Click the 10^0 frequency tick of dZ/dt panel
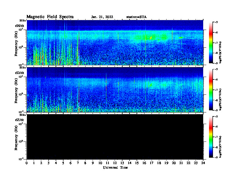The image size is (242, 187). (21, 141)
